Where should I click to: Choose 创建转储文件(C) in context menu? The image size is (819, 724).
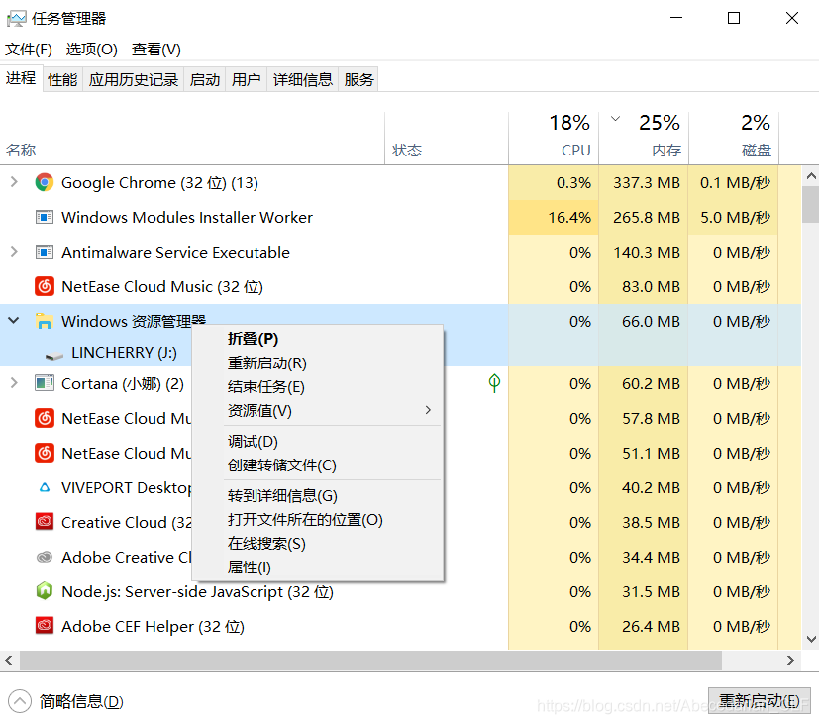pyautogui.click(x=319, y=465)
